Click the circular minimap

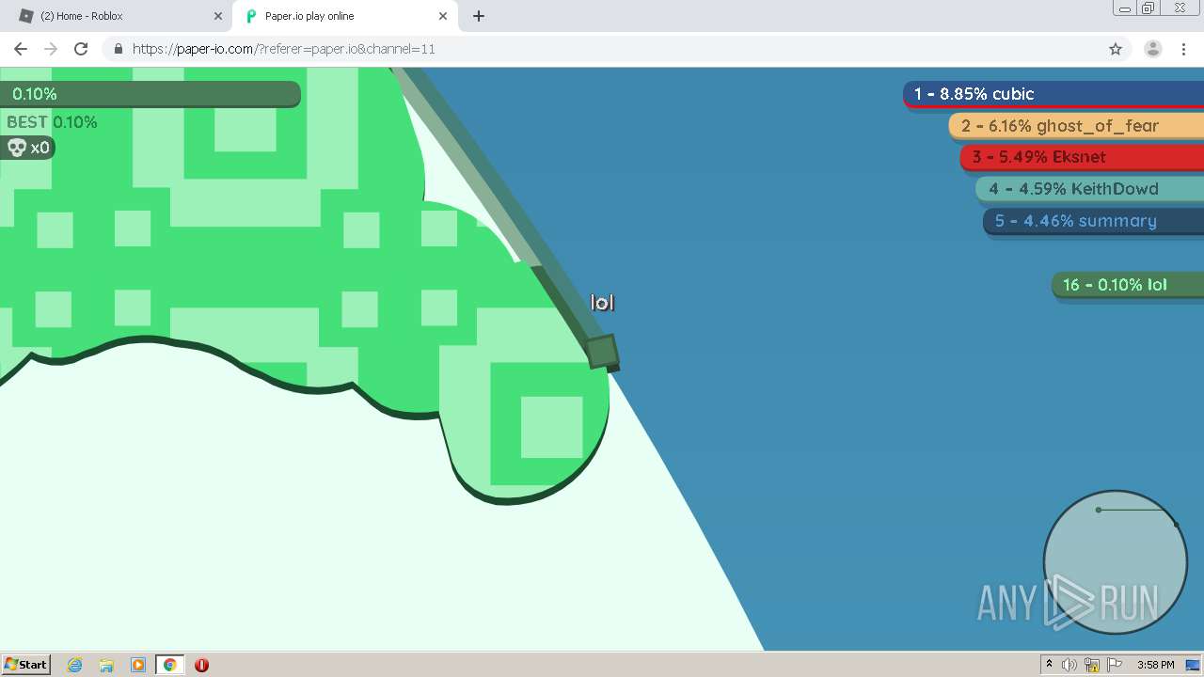[1115, 562]
